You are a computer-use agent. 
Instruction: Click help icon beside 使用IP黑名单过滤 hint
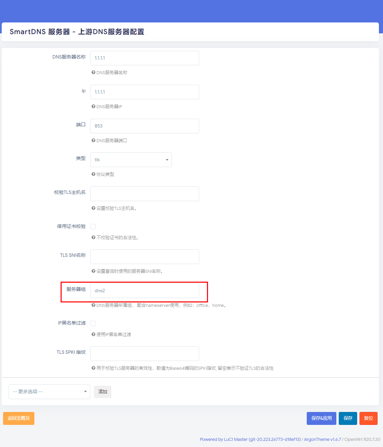click(93, 334)
